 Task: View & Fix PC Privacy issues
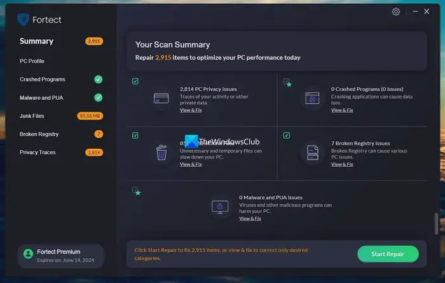click(191, 110)
